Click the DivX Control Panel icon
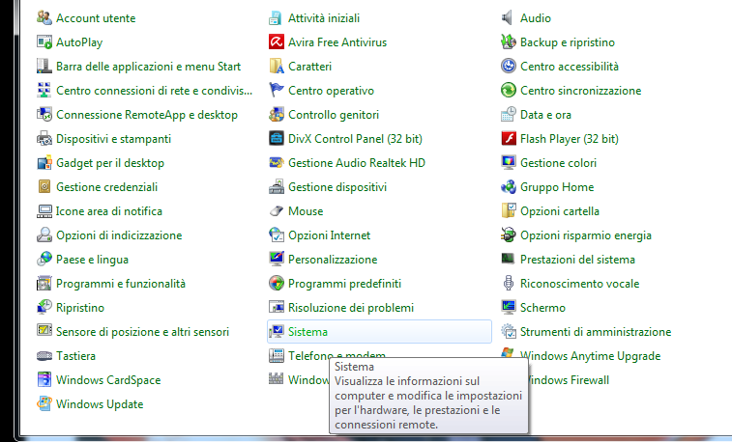The image size is (732, 442). click(276, 139)
